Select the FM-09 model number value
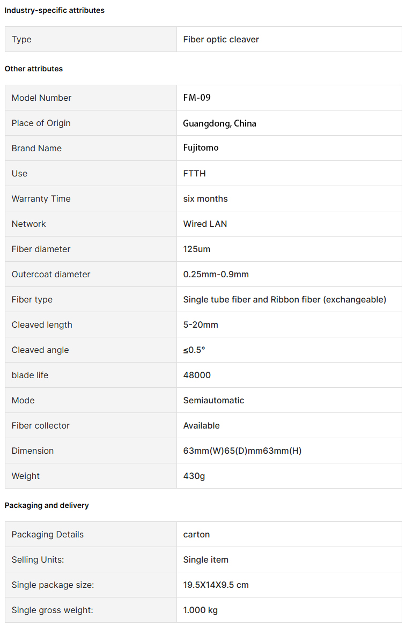The width and height of the screenshot is (406, 627). pos(197,98)
